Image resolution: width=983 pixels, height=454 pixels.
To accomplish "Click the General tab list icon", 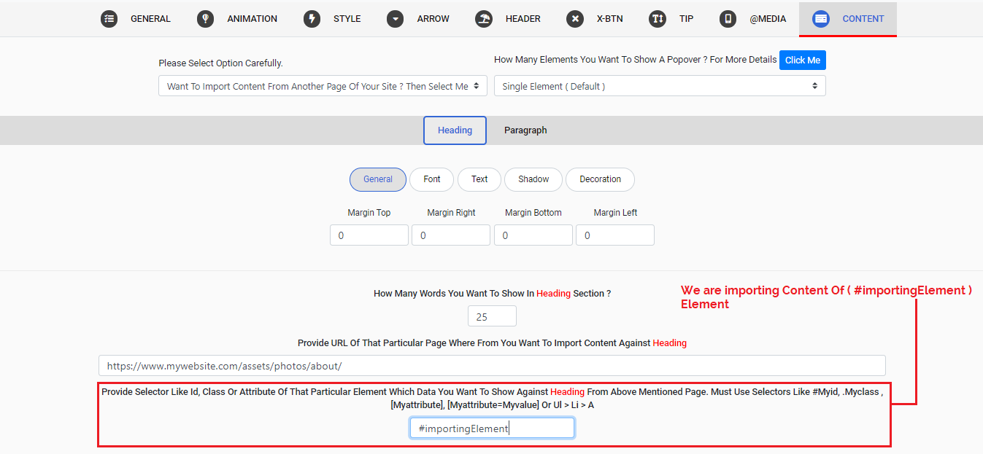I will coord(109,19).
